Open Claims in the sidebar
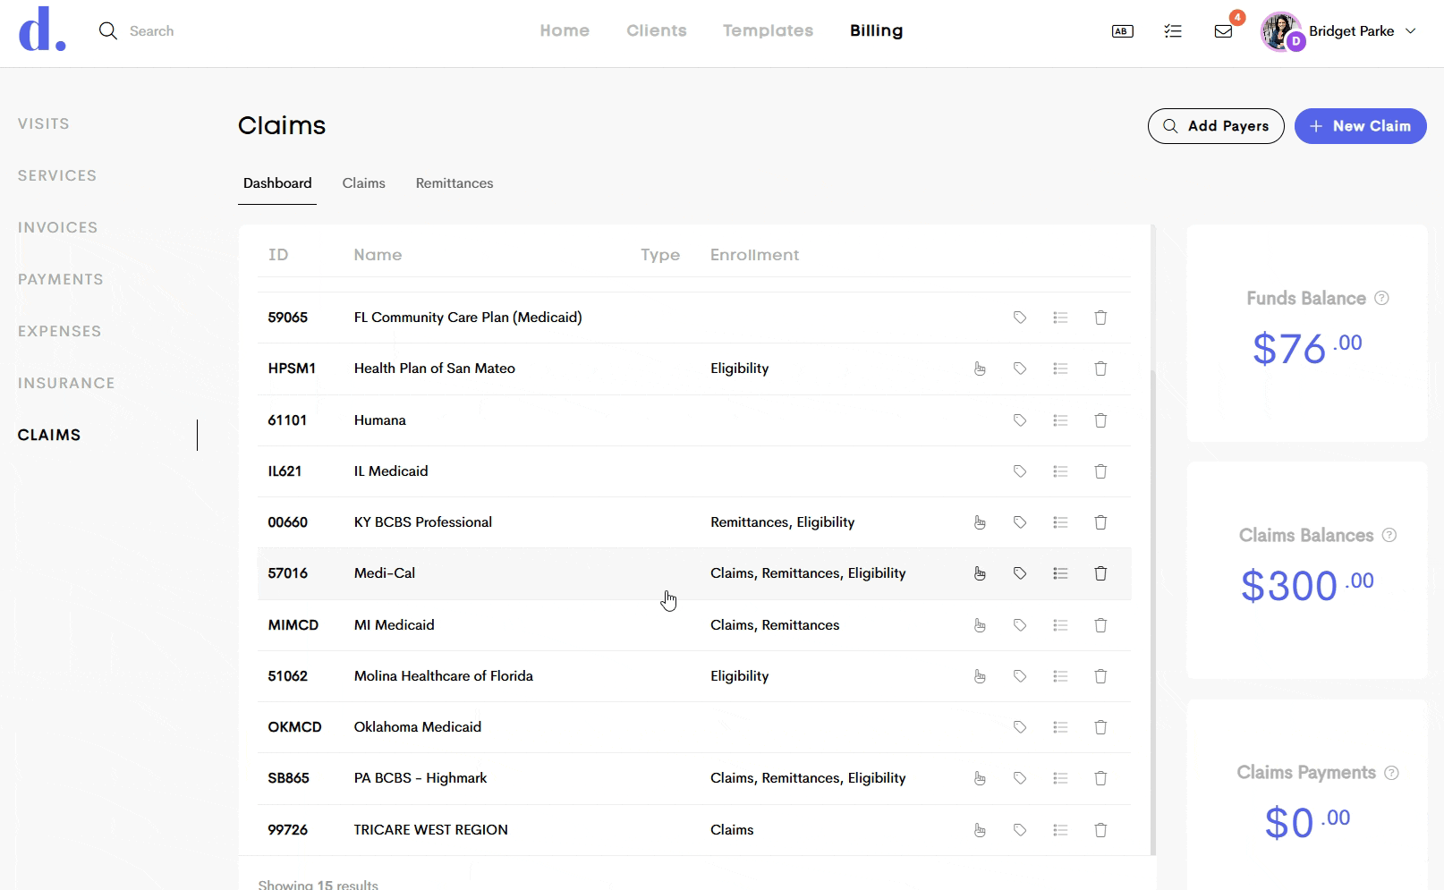 pos(49,435)
